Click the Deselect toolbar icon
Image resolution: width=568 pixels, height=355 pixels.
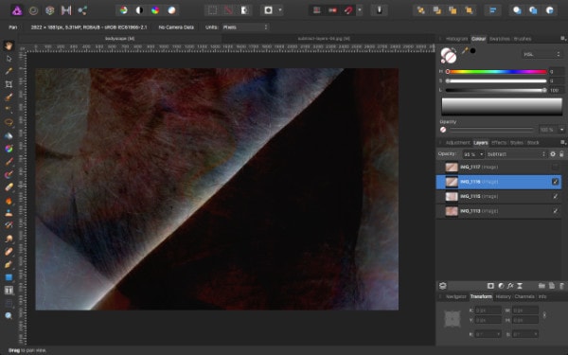tap(228, 10)
